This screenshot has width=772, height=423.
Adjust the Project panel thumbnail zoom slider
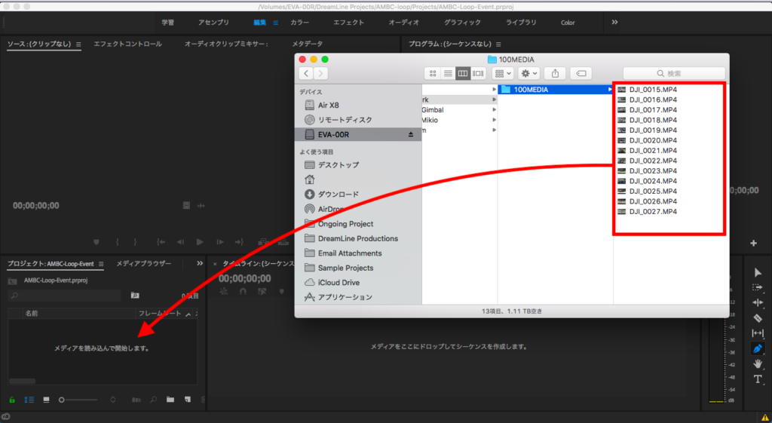tap(78, 400)
